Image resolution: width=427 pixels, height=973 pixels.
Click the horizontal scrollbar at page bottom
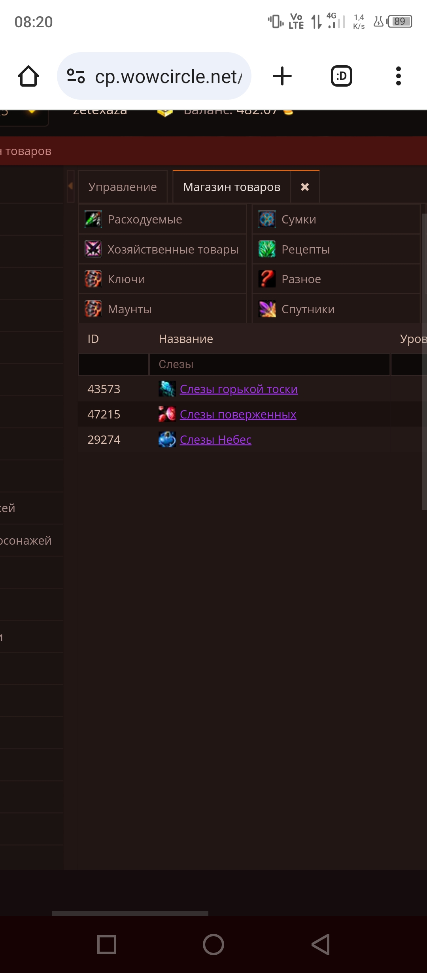click(130, 913)
